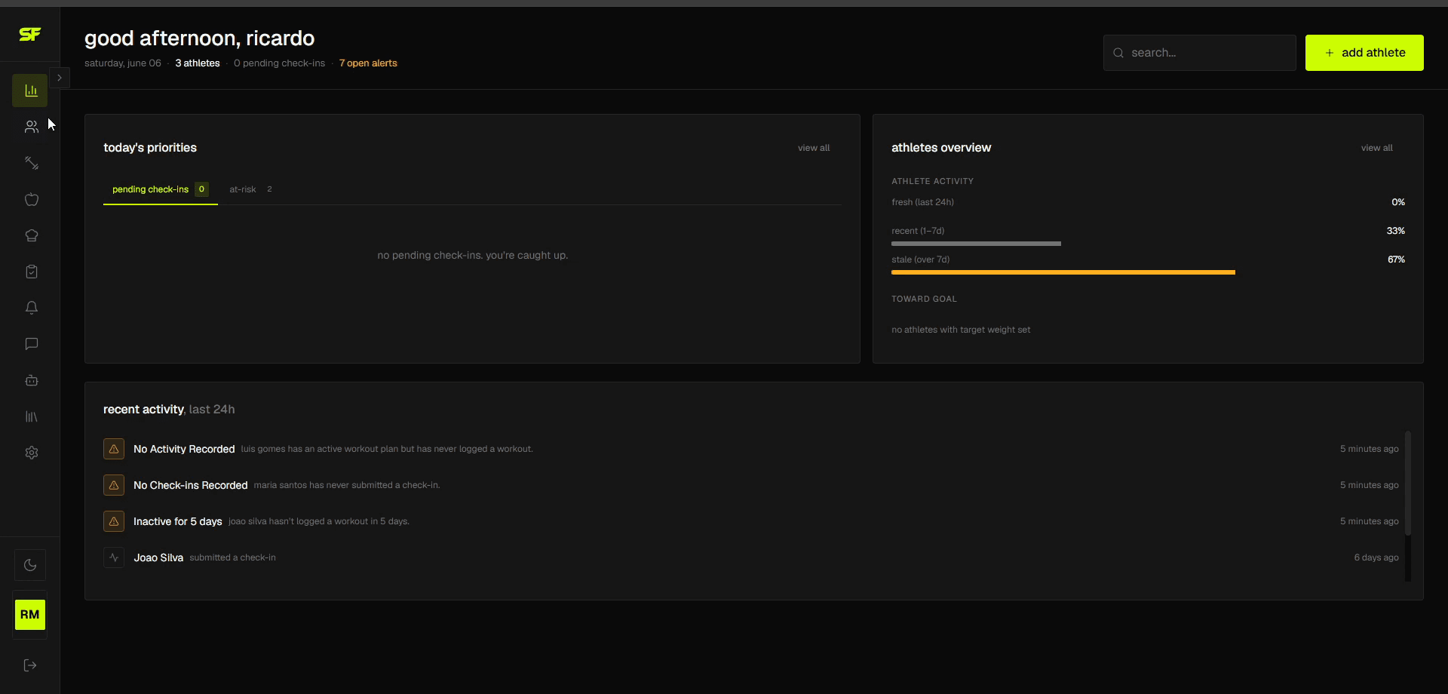Click 'no athletes with target weight set' text
This screenshot has height=694, width=1448.
[961, 330]
